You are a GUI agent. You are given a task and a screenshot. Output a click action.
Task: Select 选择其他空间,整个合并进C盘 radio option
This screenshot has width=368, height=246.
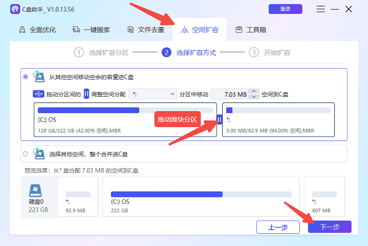[x=25, y=153]
